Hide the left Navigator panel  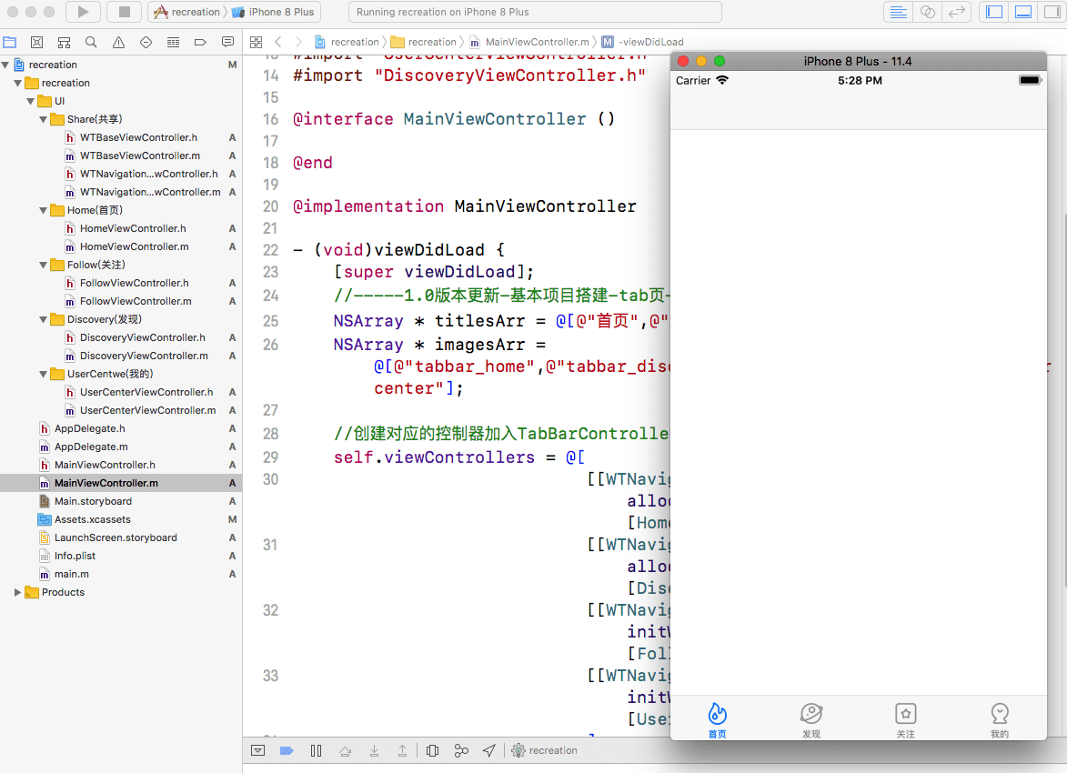point(994,12)
